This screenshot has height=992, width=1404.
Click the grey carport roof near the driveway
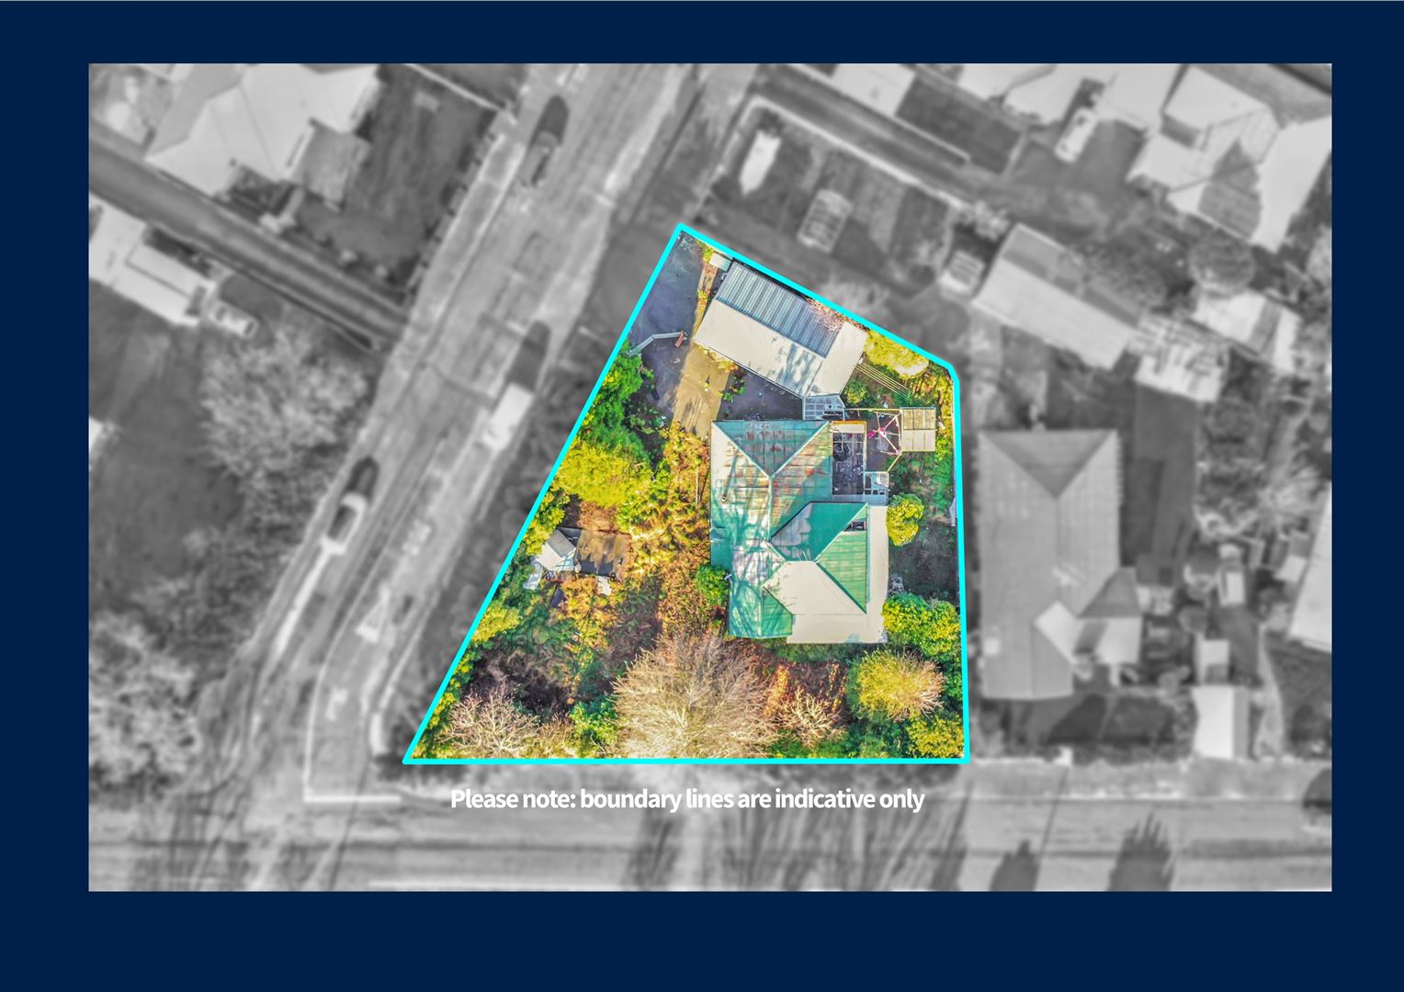[780, 331]
